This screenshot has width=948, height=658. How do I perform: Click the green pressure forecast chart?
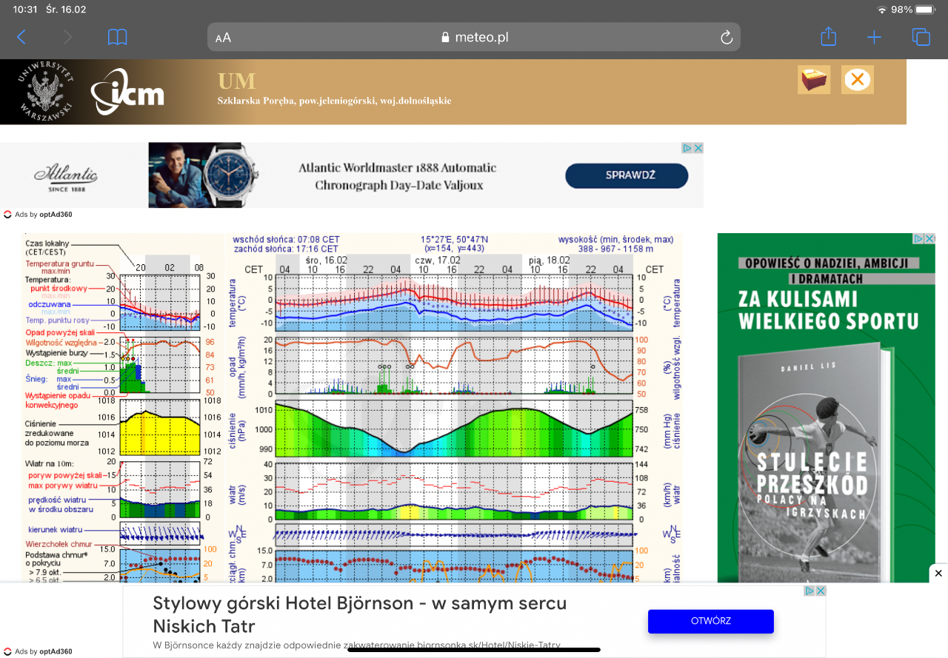454,429
